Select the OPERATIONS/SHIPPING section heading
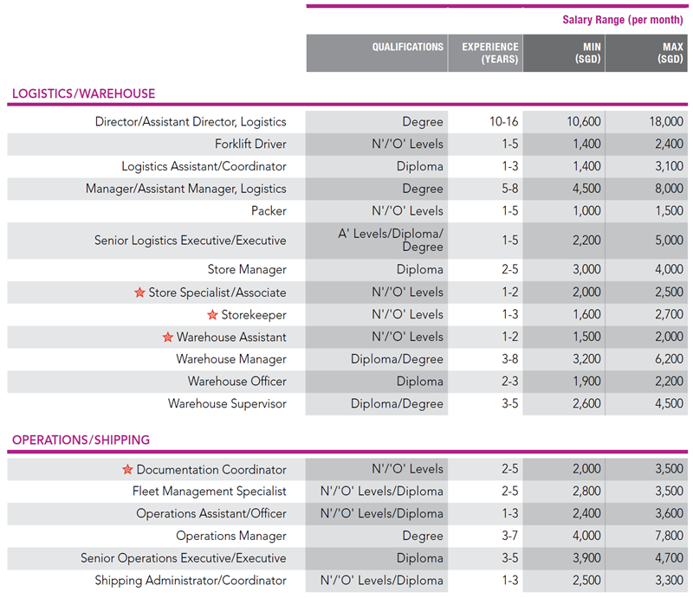Screen dimensions: 693x598 coord(81,440)
